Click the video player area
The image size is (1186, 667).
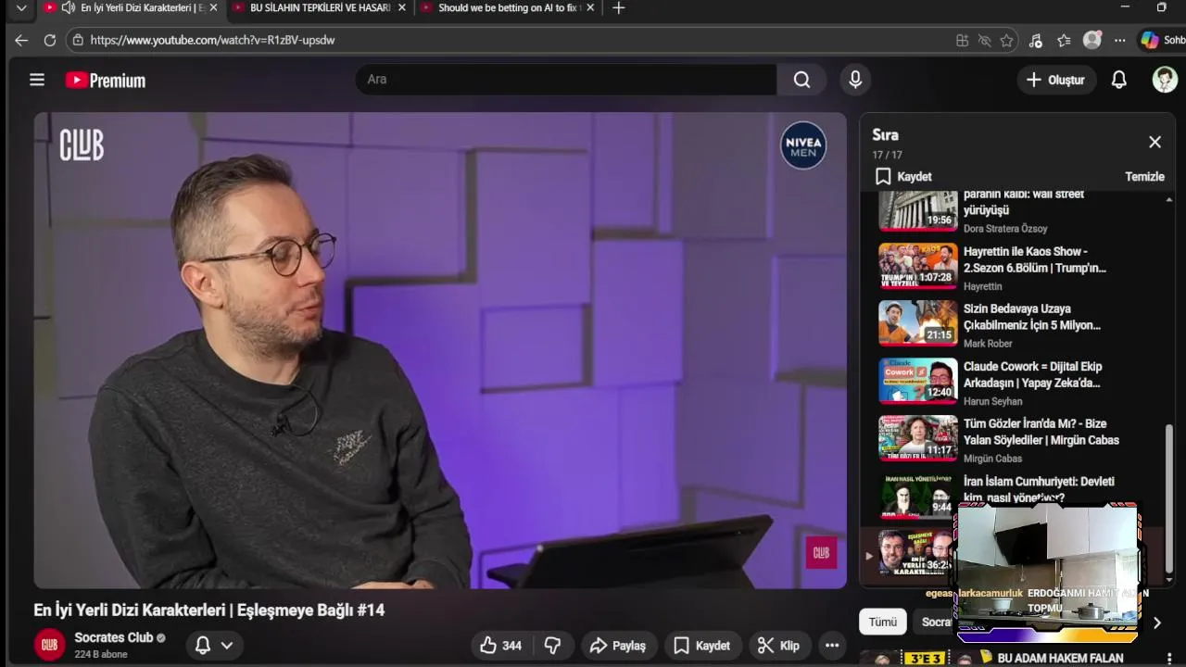click(x=440, y=350)
